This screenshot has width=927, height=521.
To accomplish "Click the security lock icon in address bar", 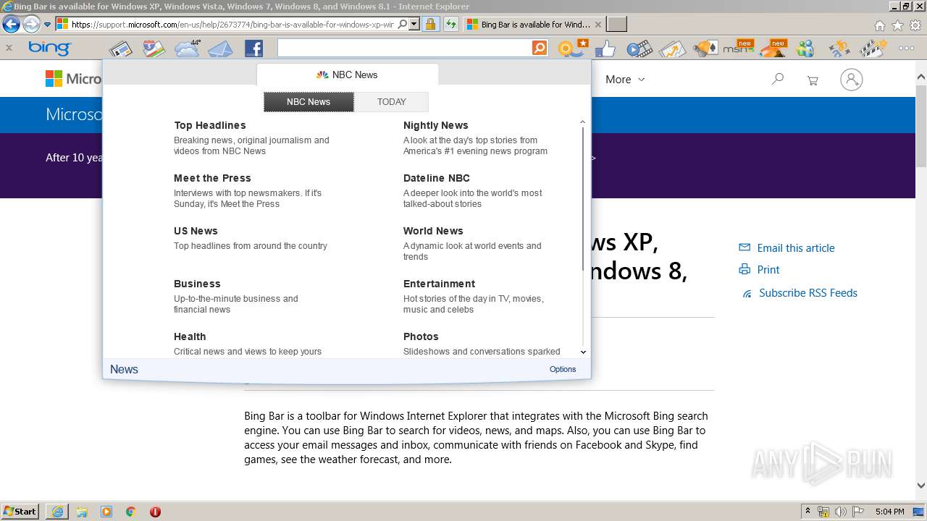I will point(430,24).
